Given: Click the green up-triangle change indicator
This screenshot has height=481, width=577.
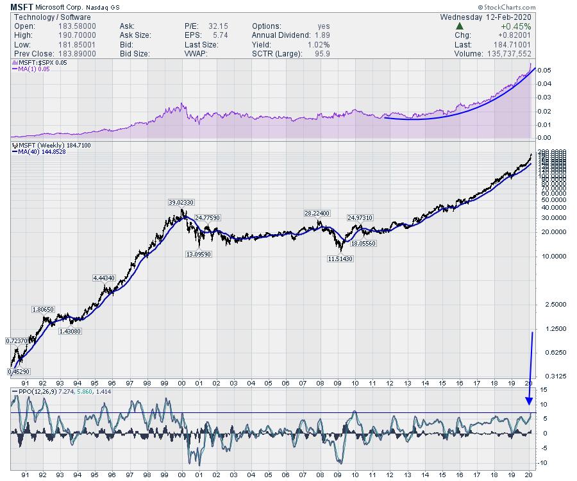Looking at the screenshot, I should [460, 26].
